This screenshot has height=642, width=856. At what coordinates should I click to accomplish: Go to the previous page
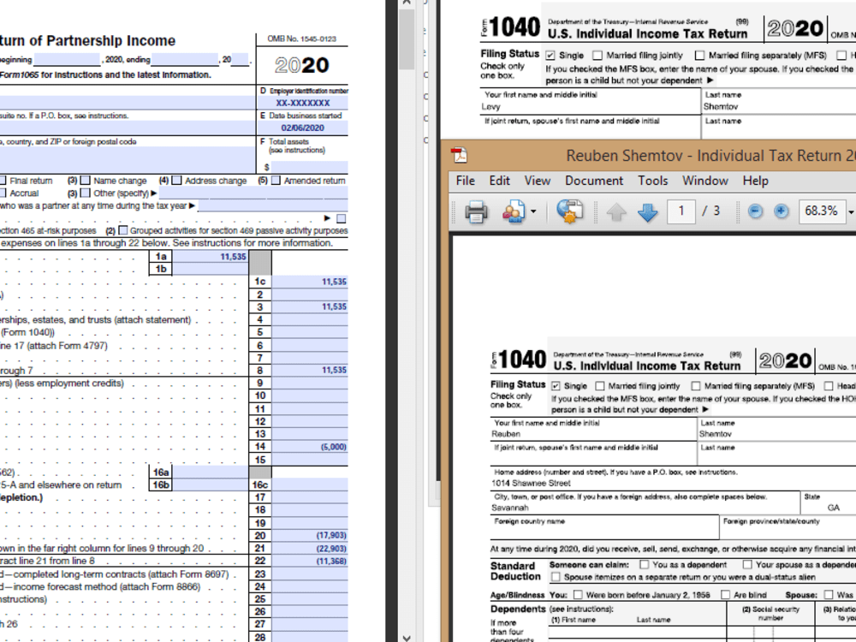[x=617, y=211]
